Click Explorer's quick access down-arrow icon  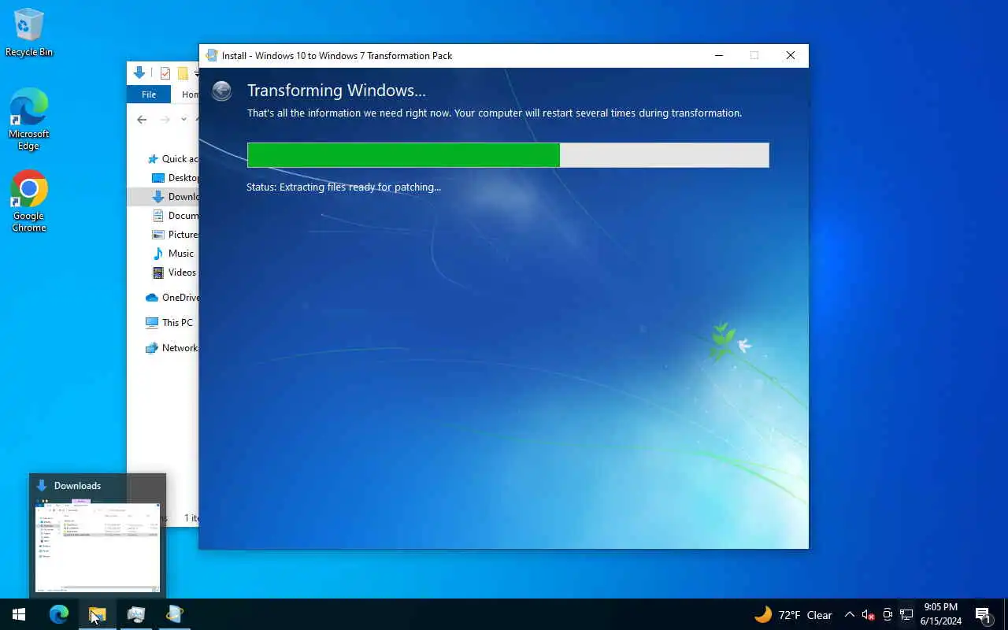pyautogui.click(x=139, y=73)
